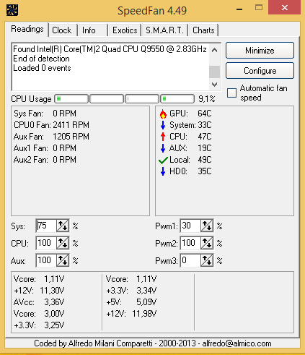Click the third CPU usage core bar
Image resolution: width=305 pixels, height=355 pixels.
[142, 99]
